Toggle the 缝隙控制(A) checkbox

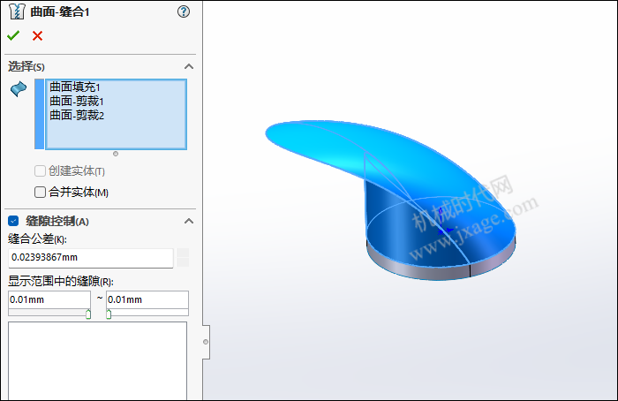point(13,221)
